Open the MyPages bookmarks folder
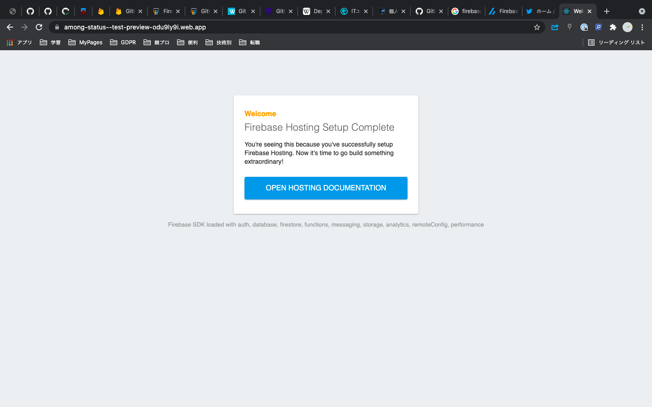The height and width of the screenshot is (407, 652). click(x=86, y=43)
